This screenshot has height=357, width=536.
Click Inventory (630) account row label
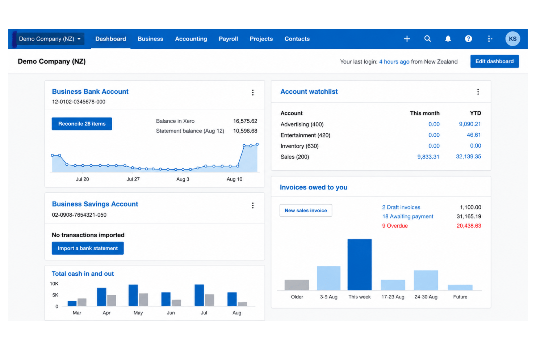pyautogui.click(x=300, y=146)
